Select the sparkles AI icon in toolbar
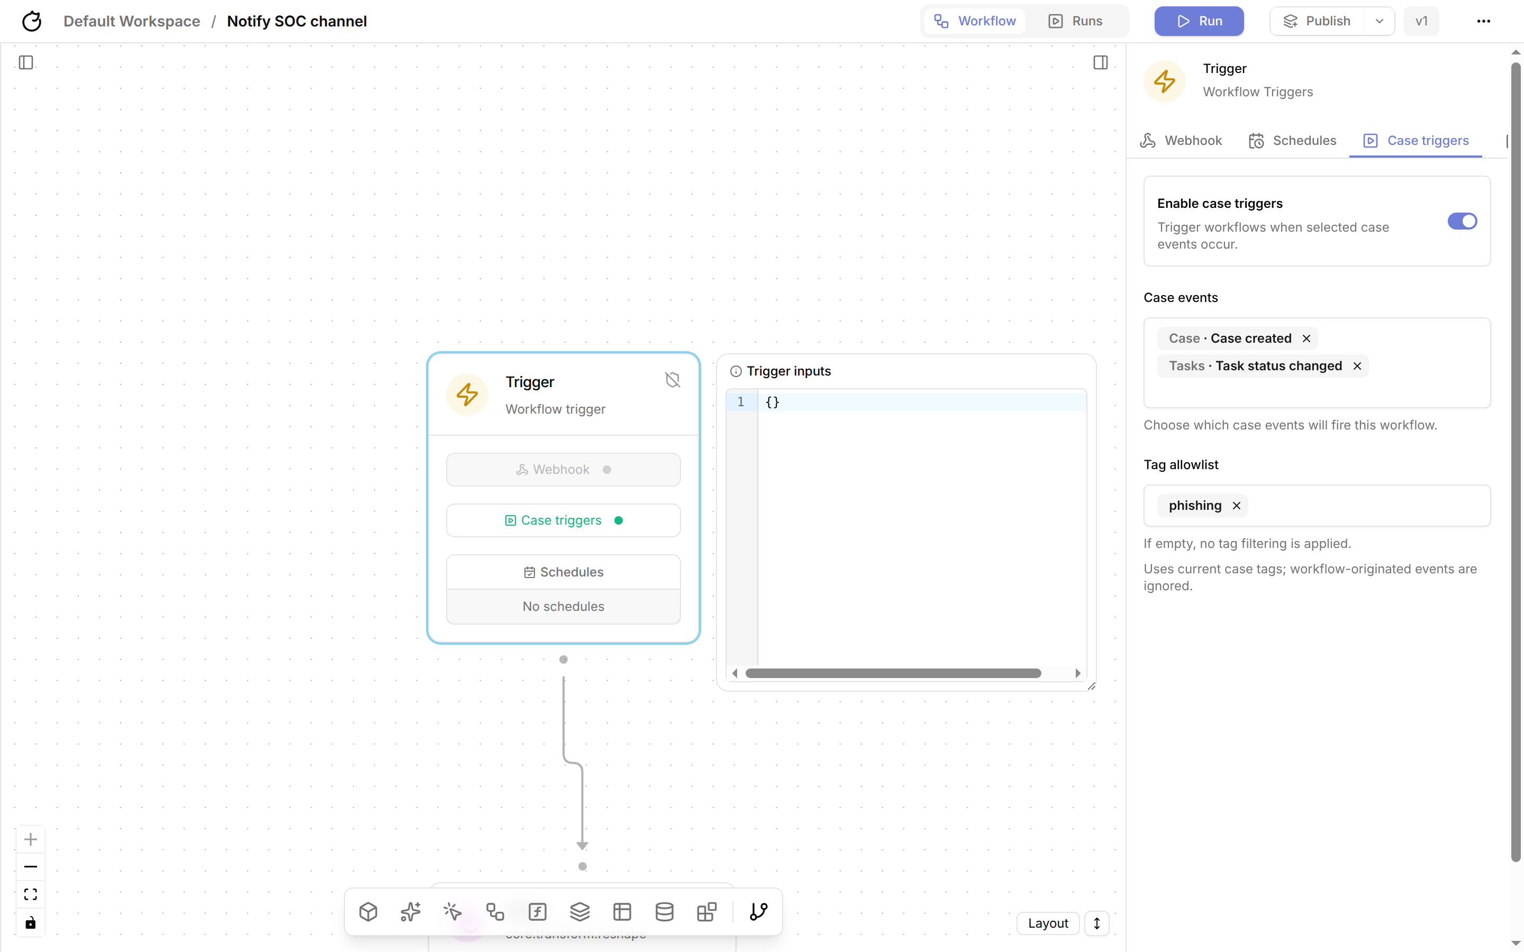This screenshot has height=952, width=1524. point(411,912)
